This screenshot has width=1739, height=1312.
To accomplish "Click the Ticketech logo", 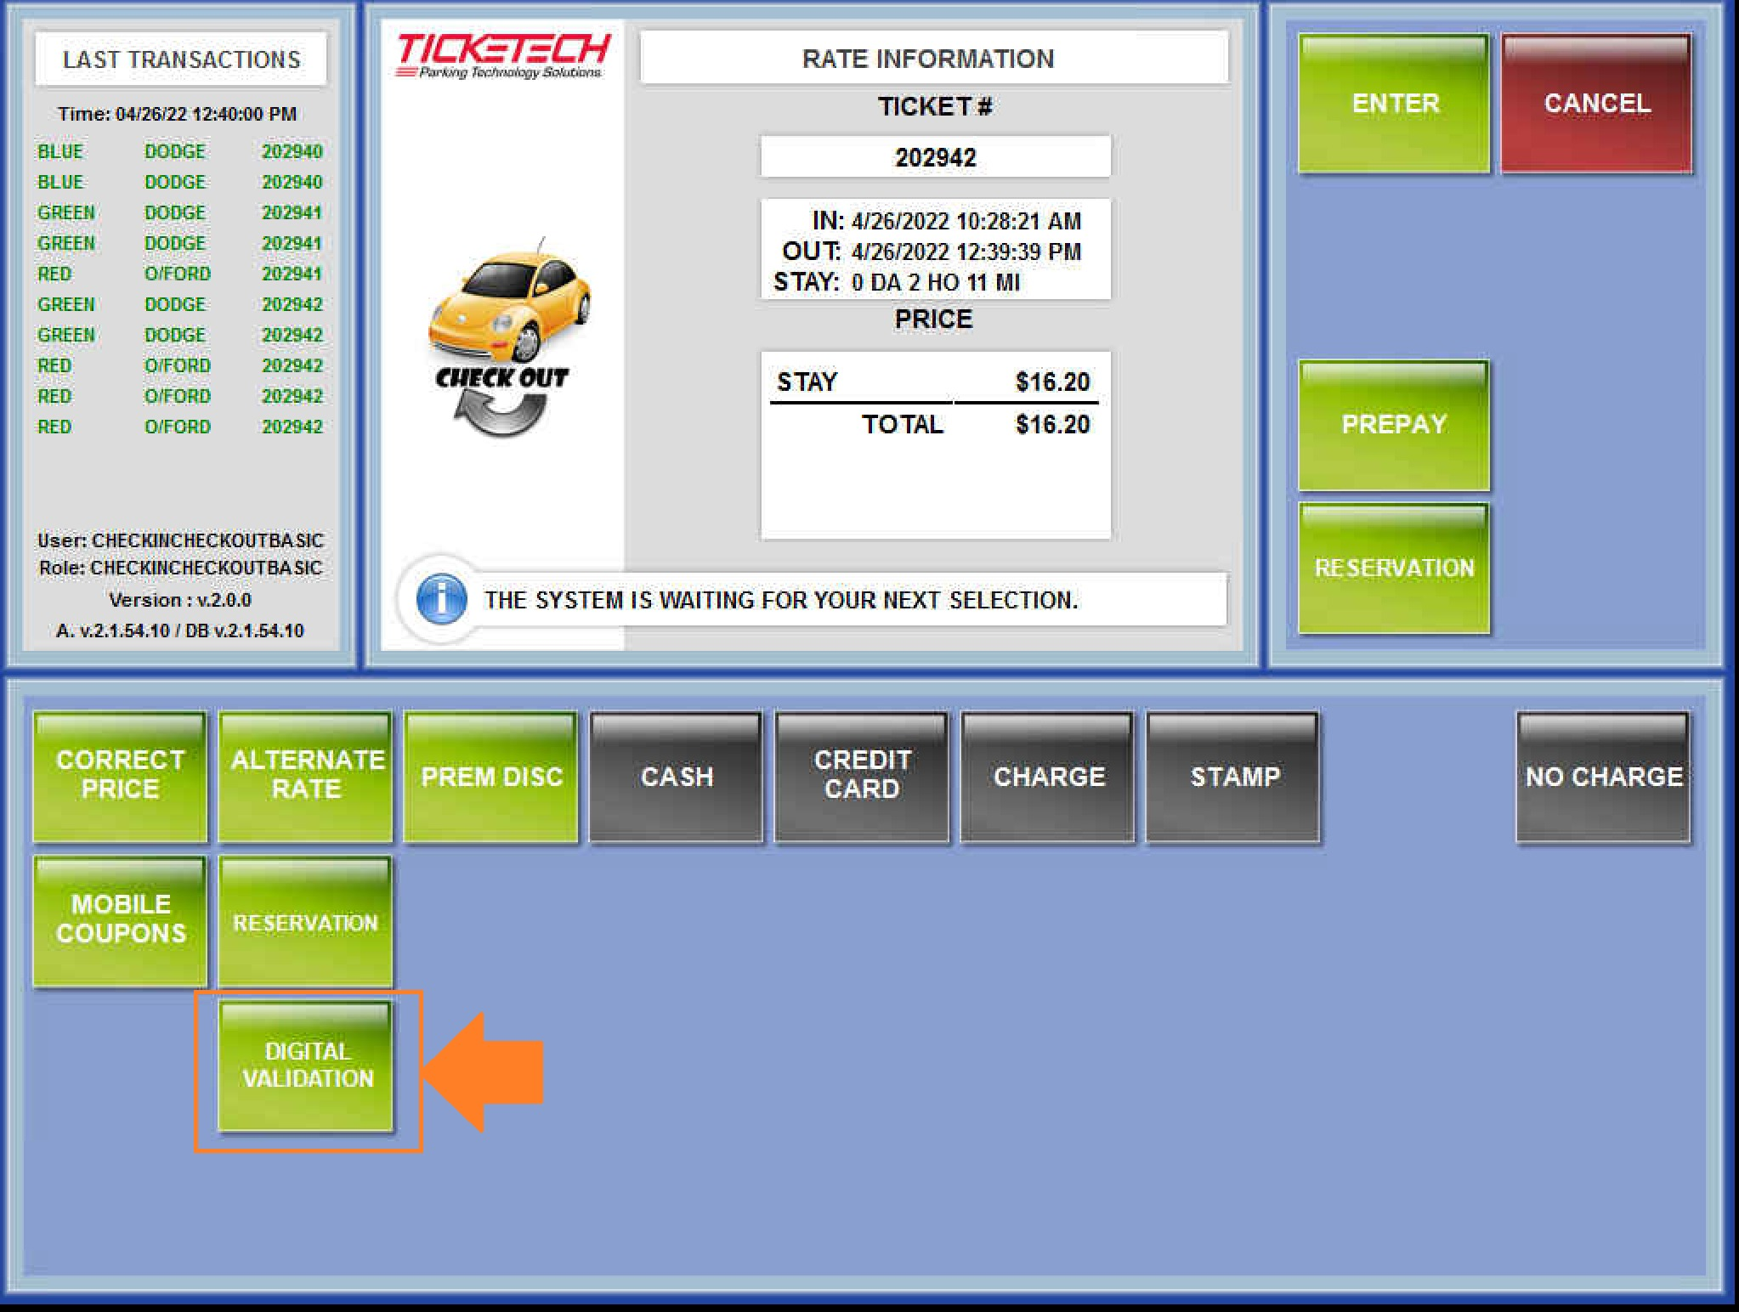I will pos(502,54).
